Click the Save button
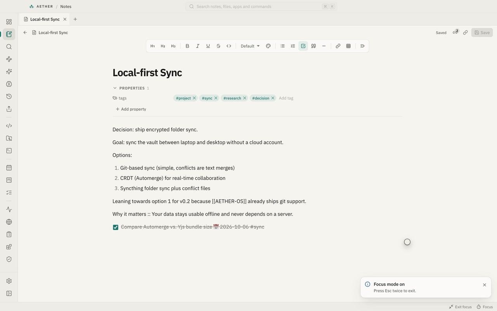 point(482,33)
